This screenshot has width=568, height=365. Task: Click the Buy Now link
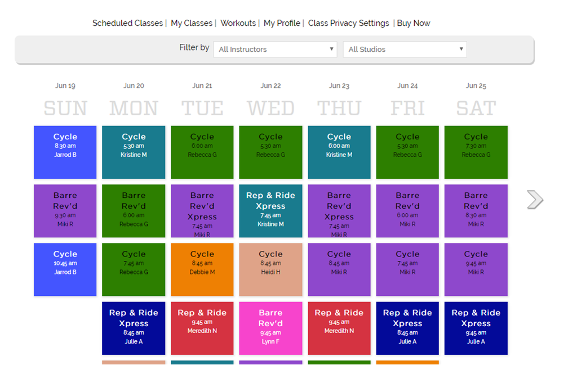click(414, 23)
